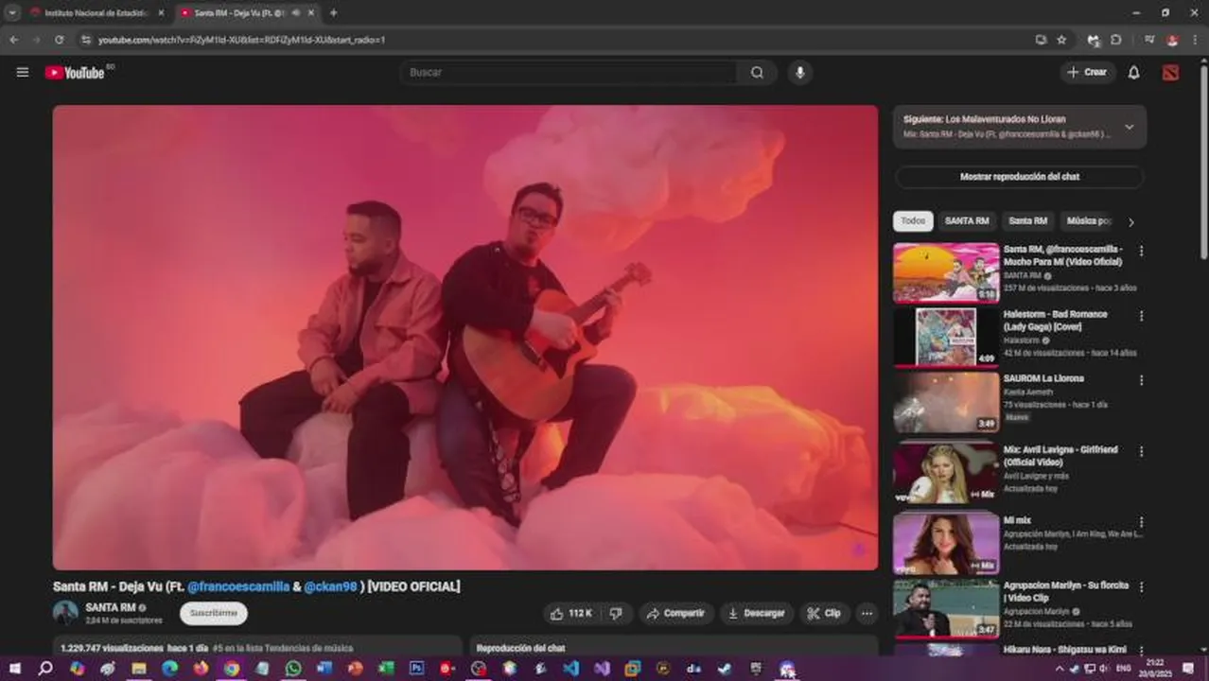This screenshot has width=1209, height=681.
Task: Reload the page in Chrome
Action: coord(59,40)
